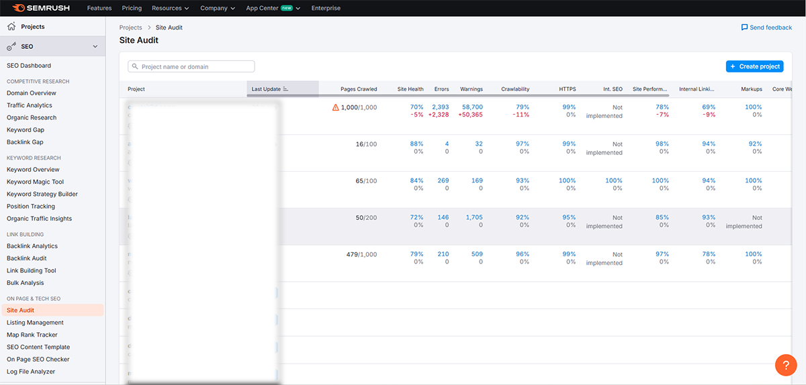Click the warning triangle beside 1,000/1,000
806x385 pixels.
pyautogui.click(x=336, y=107)
